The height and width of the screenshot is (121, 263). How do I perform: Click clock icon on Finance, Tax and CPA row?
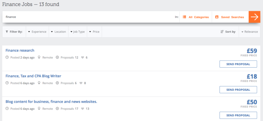point(7,83)
